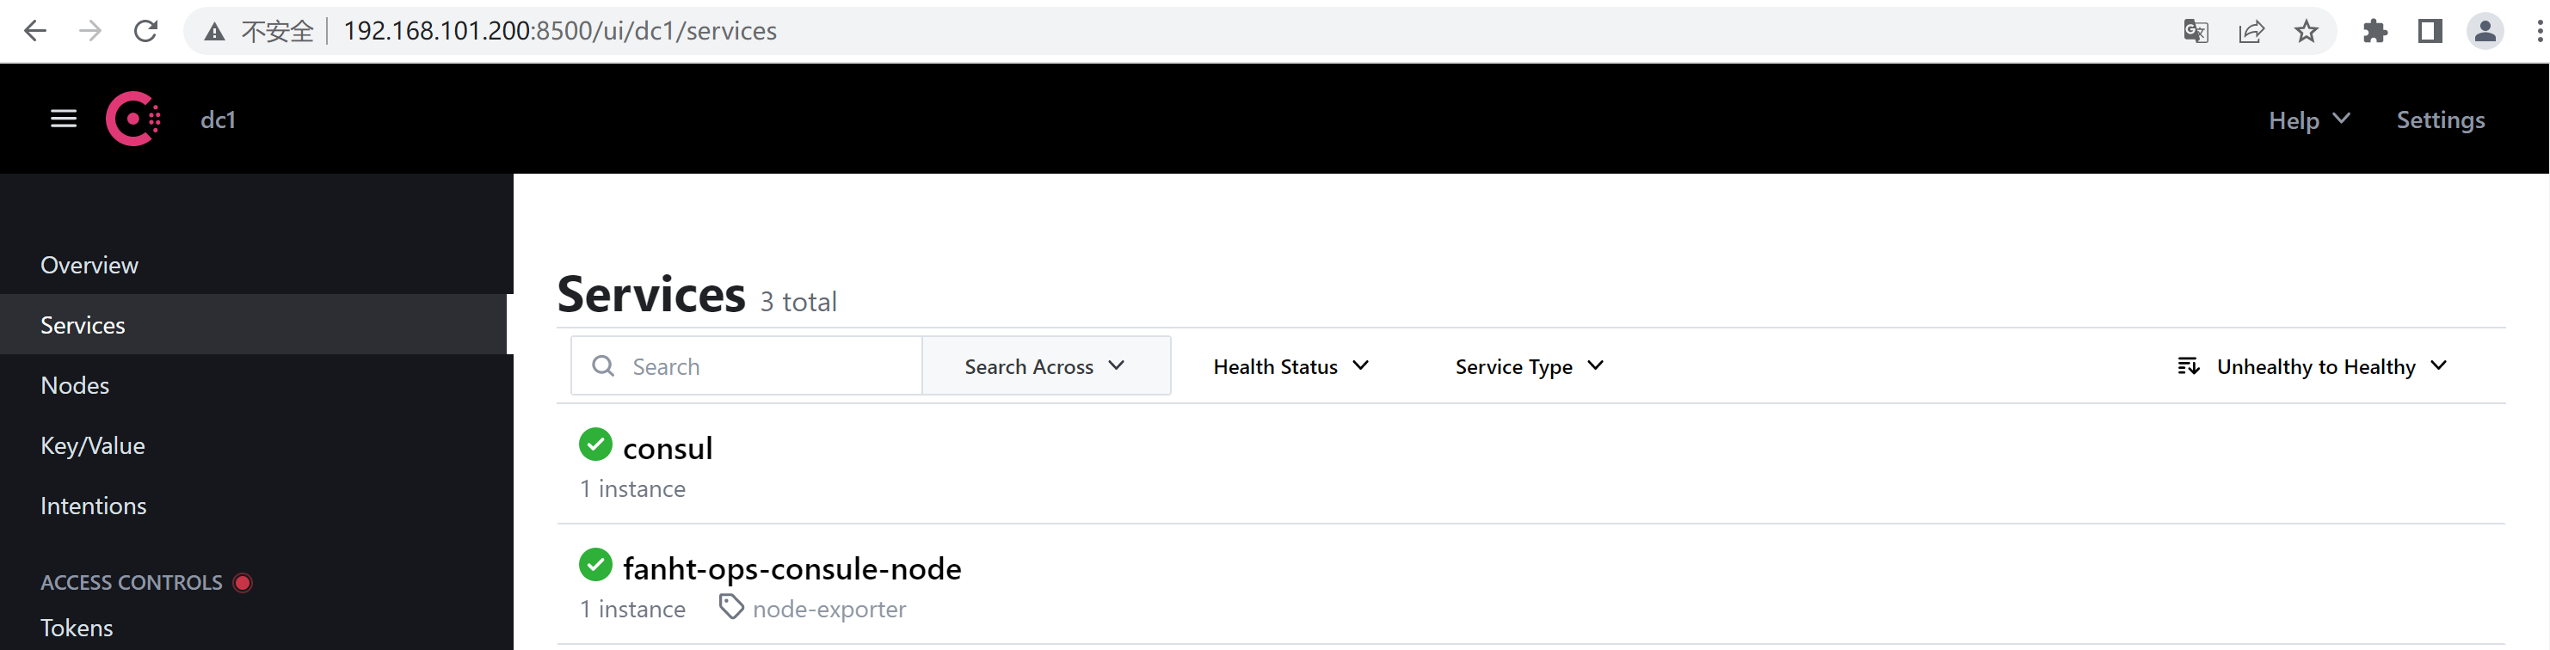The width and height of the screenshot is (2550, 650).
Task: Select the consul service health checkmark
Action: (x=595, y=445)
